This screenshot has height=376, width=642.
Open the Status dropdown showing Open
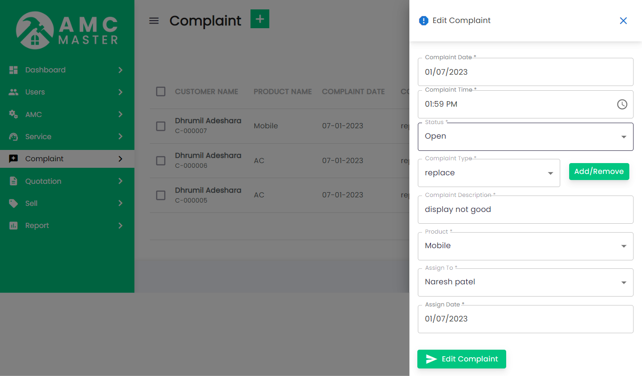pos(525,137)
